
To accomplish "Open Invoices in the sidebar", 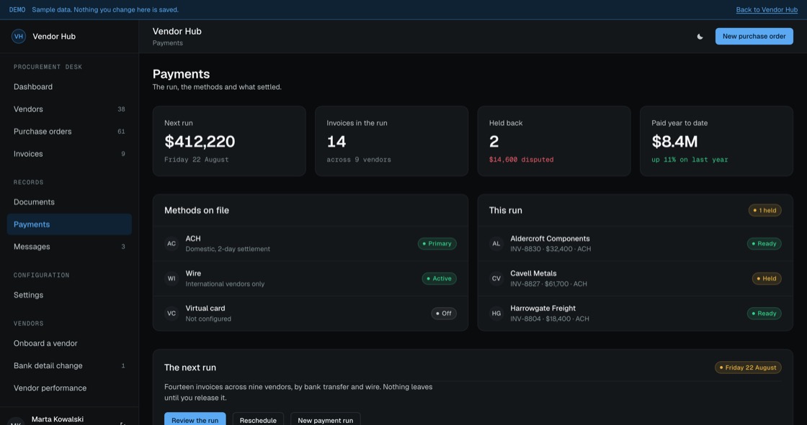I will pos(69,154).
